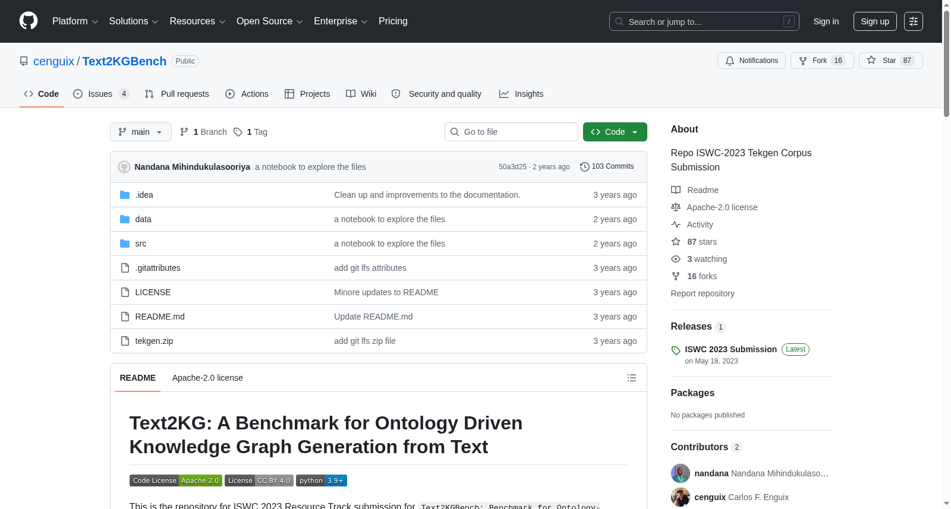Click the 16 forks link in About
This screenshot has width=951, height=509.
(x=702, y=276)
